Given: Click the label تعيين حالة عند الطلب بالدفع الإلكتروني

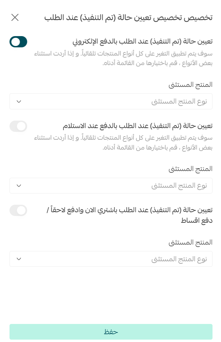Looking at the screenshot, I should click(x=143, y=42).
